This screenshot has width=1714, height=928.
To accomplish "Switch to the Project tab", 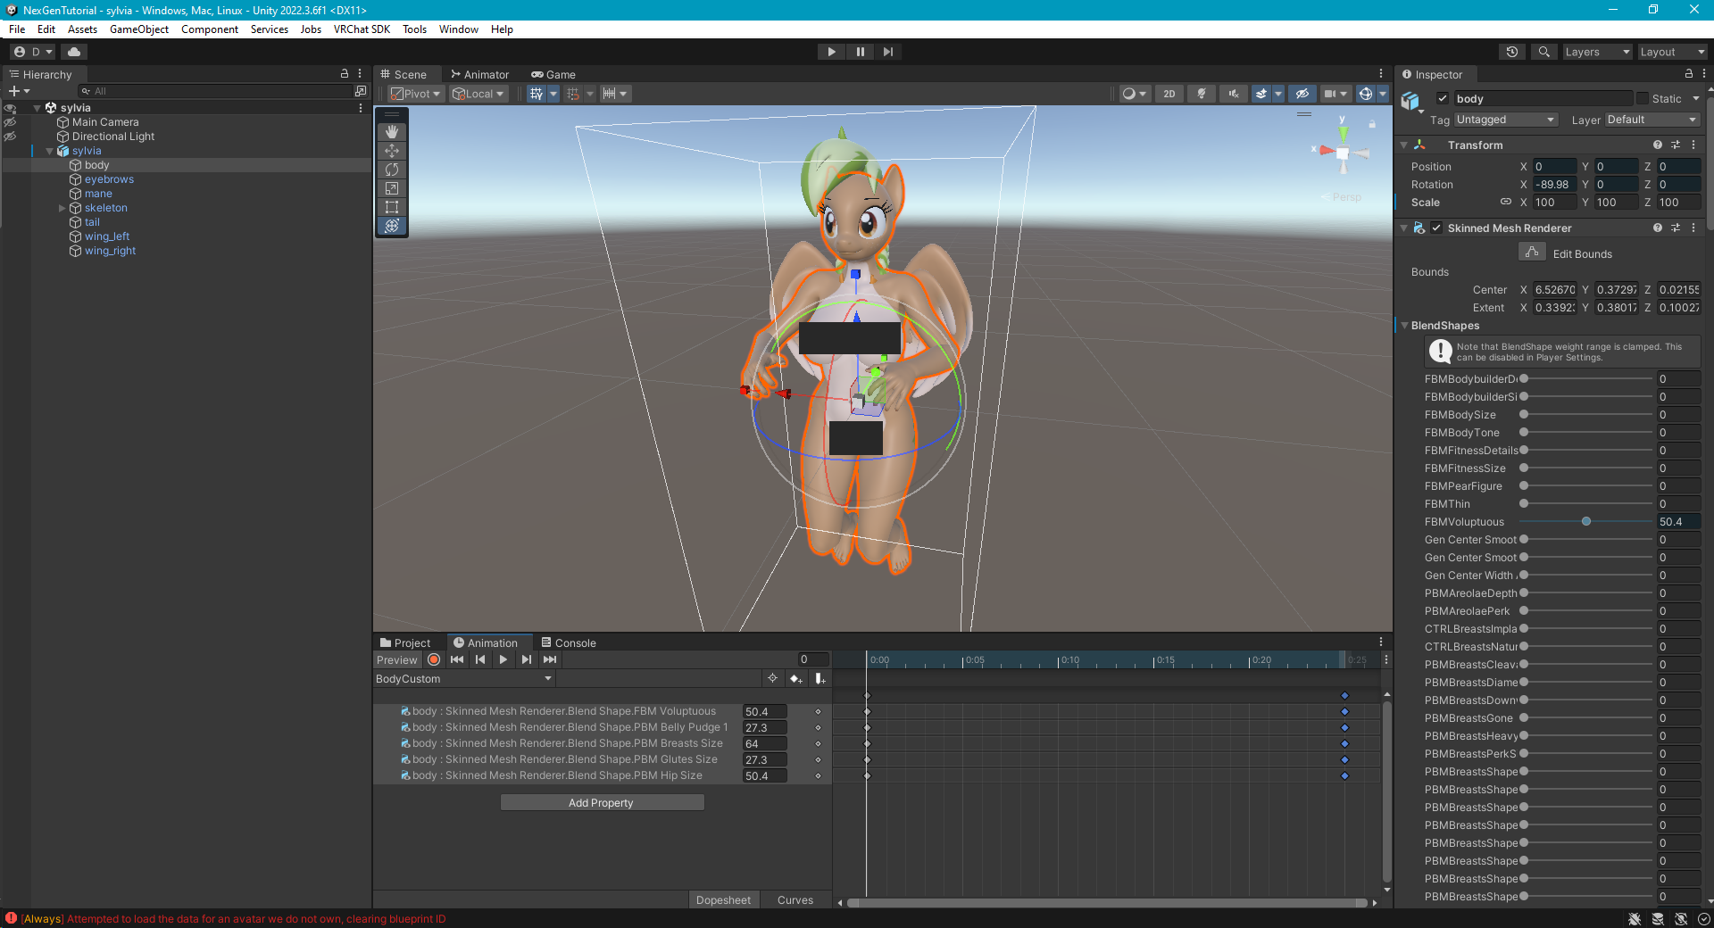I will 405,642.
